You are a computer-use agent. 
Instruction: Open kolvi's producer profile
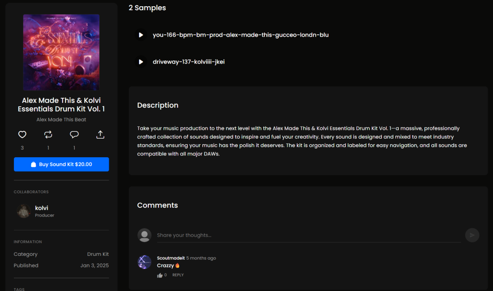click(x=41, y=208)
